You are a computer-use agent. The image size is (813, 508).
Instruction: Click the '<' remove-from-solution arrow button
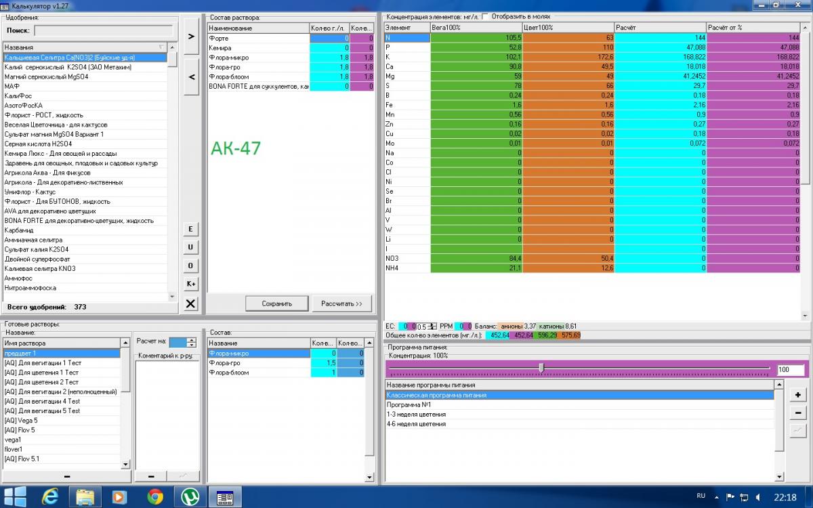191,77
